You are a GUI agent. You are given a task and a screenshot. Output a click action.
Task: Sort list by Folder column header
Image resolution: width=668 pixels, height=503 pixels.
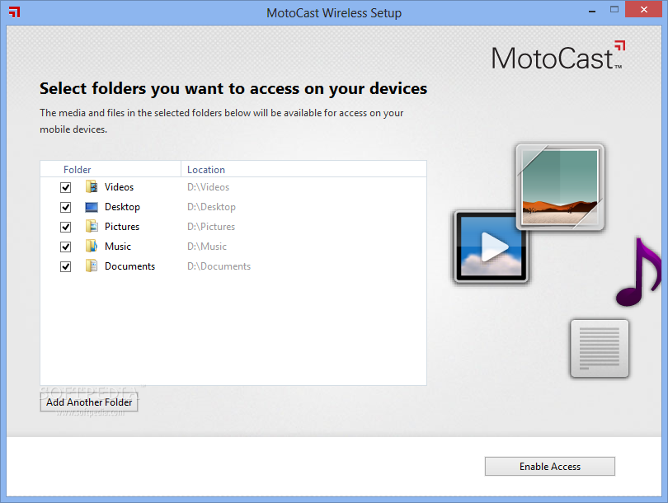tap(111, 170)
